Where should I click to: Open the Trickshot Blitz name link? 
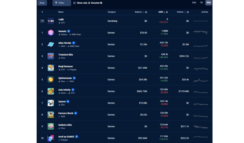tap(66, 55)
